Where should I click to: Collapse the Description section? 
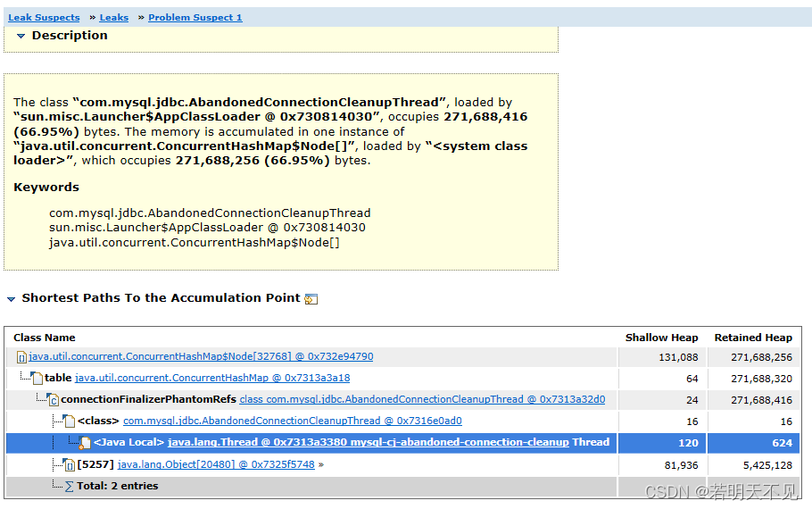click(21, 36)
